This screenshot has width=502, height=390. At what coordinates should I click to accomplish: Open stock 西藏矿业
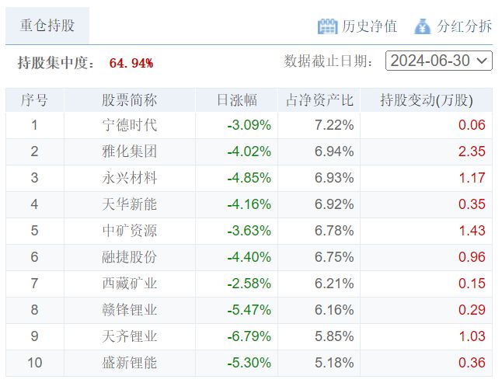point(129,284)
